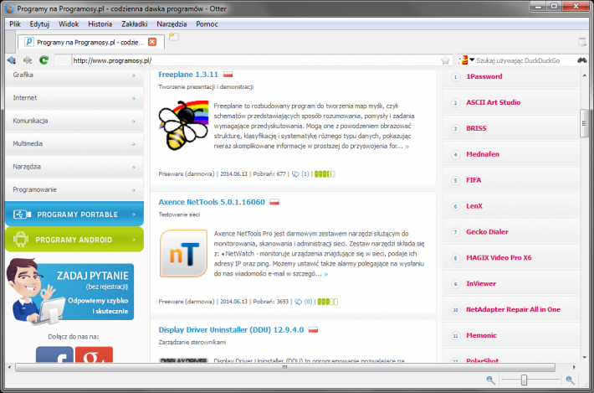Expand the Programowanie category arrow
Image resolution: width=594 pixels, height=393 pixels.
tap(134, 190)
